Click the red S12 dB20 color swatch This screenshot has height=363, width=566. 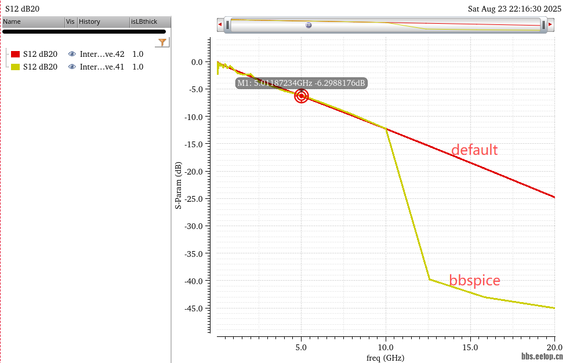[x=15, y=54]
